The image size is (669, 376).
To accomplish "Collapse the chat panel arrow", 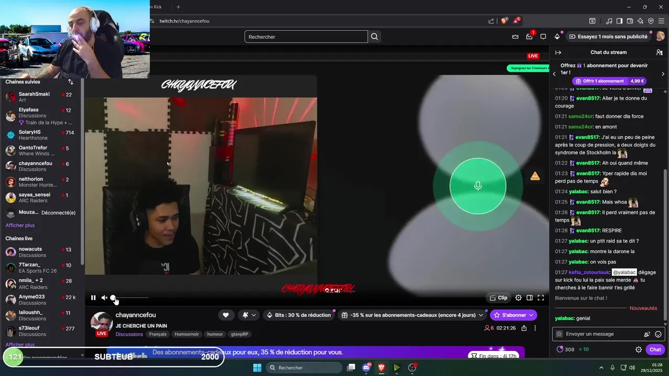I will pos(558,52).
